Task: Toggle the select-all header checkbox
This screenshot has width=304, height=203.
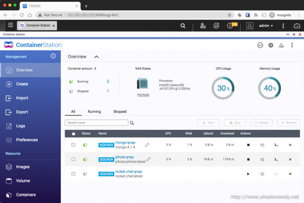Action: (x=73, y=134)
